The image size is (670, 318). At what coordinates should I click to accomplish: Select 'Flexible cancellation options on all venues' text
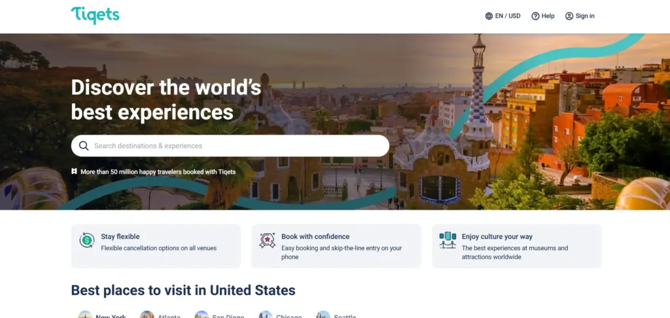pyautogui.click(x=158, y=248)
